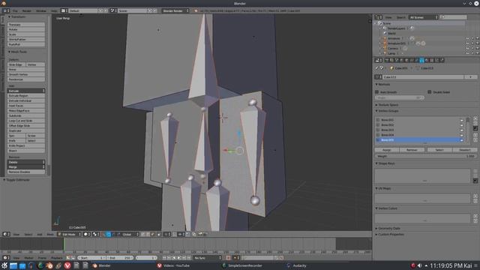Toggle visibility eye for Armature row
The image size is (480, 270).
[x=467, y=38]
